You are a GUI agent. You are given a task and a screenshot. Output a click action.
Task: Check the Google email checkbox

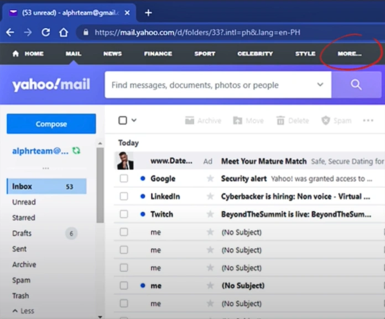[124, 179]
